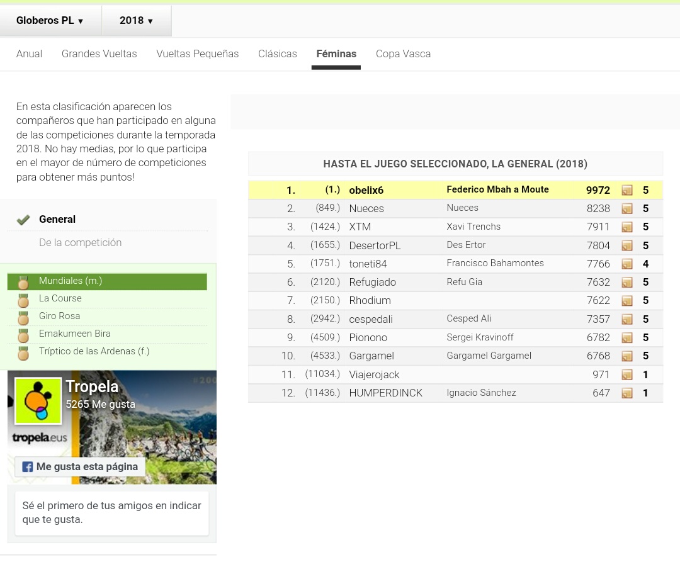Open toneti84 player link
The width and height of the screenshot is (680, 562).
(368, 264)
